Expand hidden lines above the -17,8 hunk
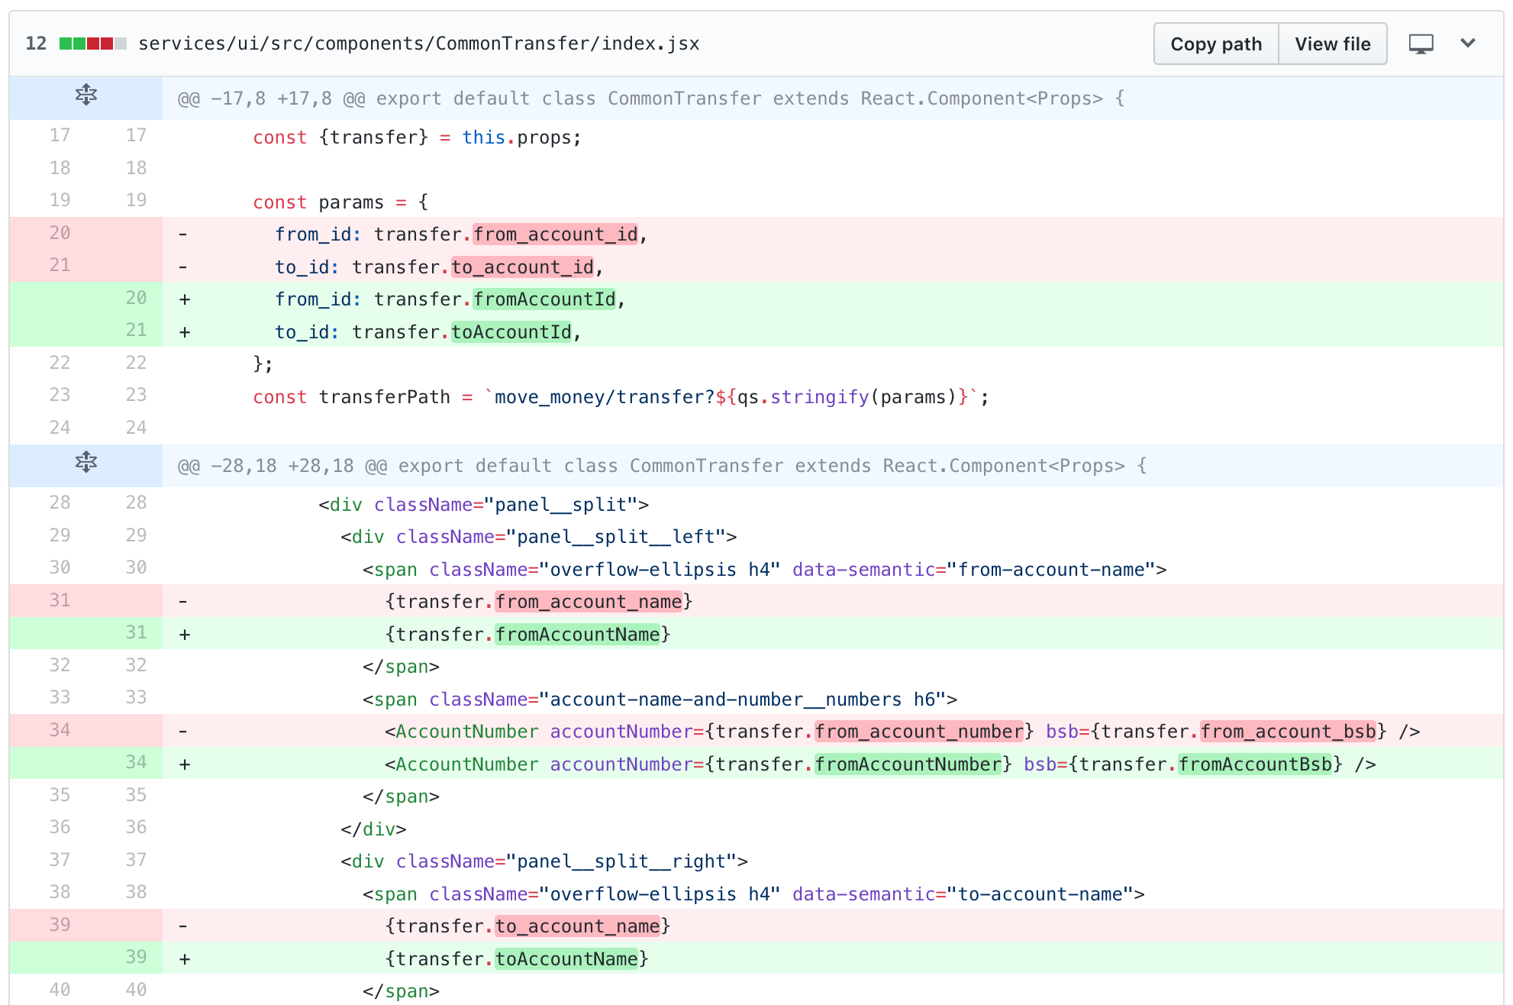Viewport: 1513px width, 1005px height. pos(86,95)
